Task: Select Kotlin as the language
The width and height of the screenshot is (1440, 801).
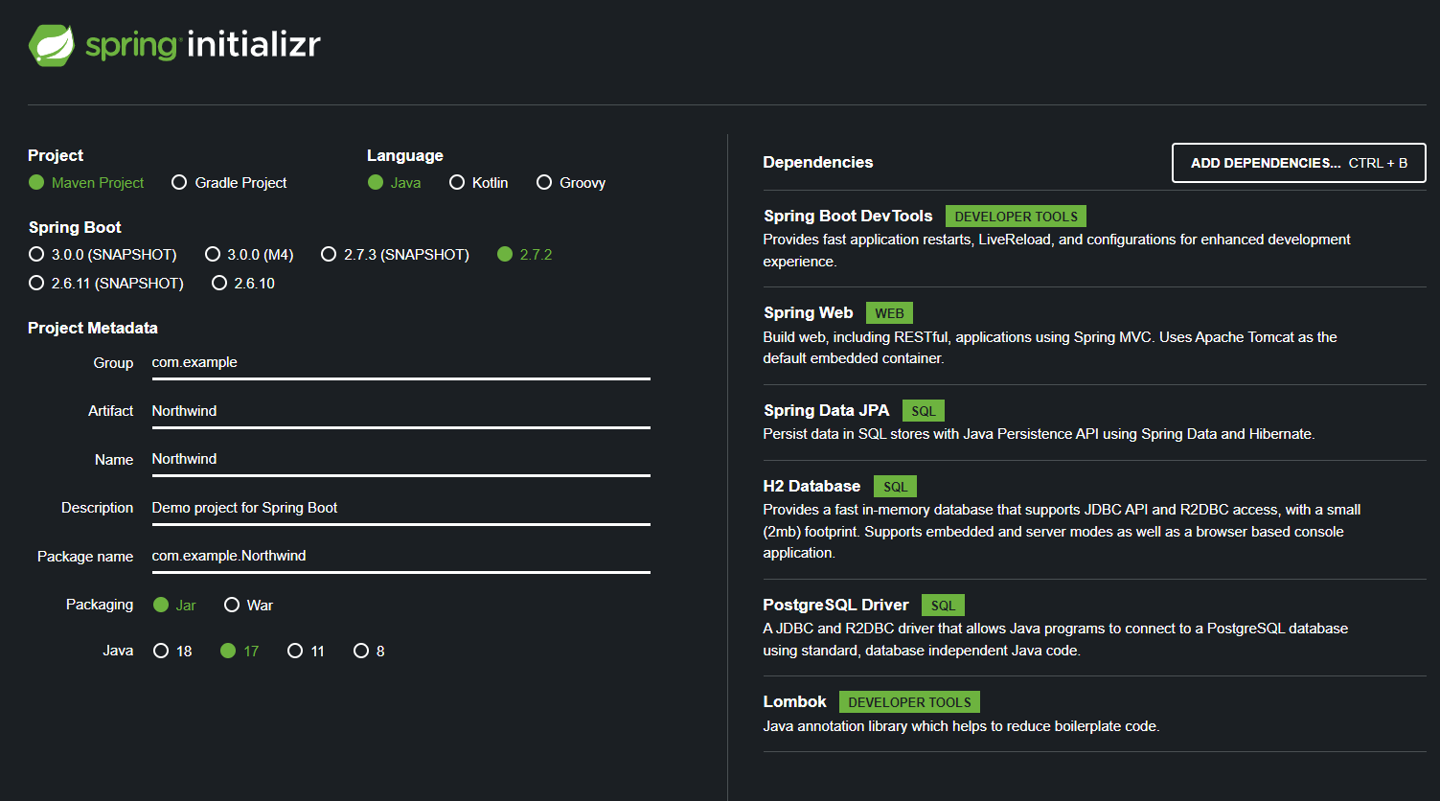Action: [457, 182]
